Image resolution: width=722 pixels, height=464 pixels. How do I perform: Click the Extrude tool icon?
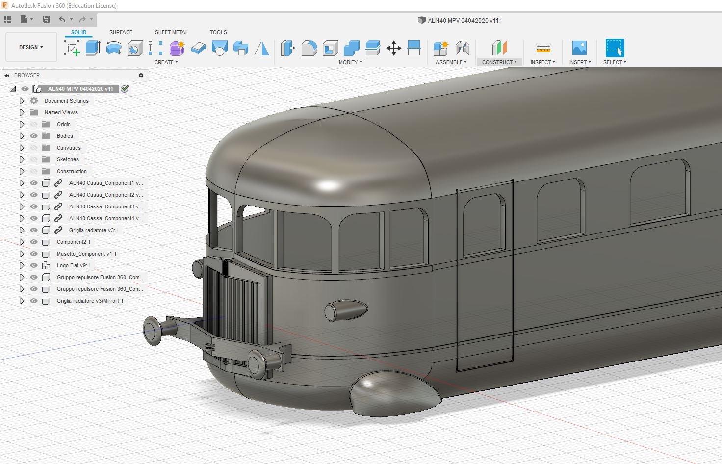tap(93, 48)
